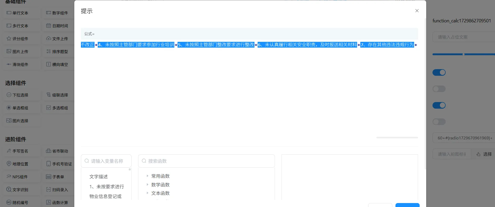The image size is (495, 207).
Task: Pick the 地理位置 location icon
Action: pyautogui.click(x=9, y=164)
